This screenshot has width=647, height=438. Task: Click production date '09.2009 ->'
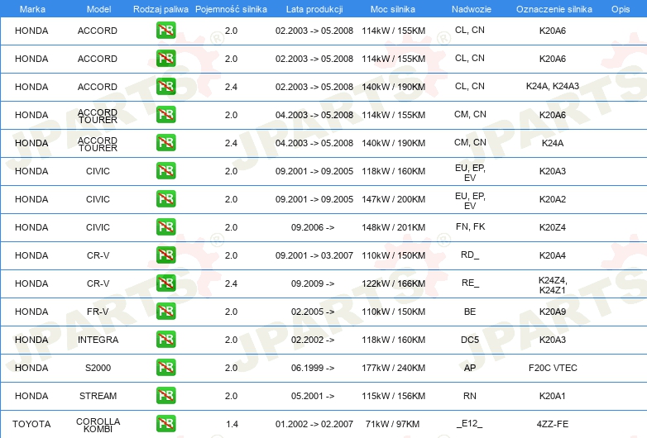pyautogui.click(x=313, y=284)
